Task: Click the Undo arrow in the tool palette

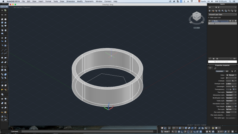Action: click(2, 15)
